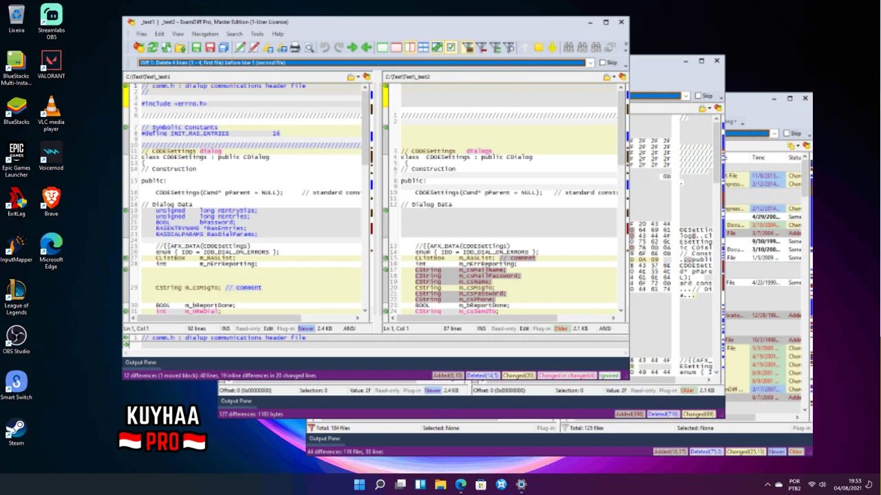Screen dimensions: 881x495
Task: Click the green-outlined first pane view icon
Action: click(383, 47)
